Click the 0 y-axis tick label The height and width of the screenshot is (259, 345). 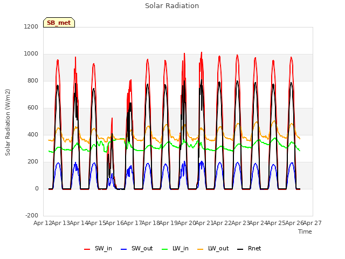(37, 188)
